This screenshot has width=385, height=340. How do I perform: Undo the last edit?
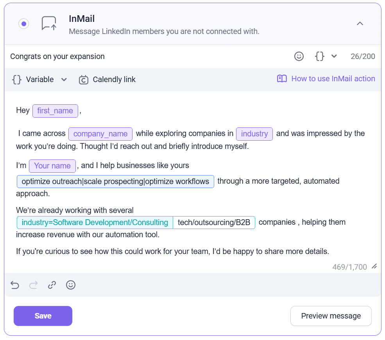pos(15,285)
